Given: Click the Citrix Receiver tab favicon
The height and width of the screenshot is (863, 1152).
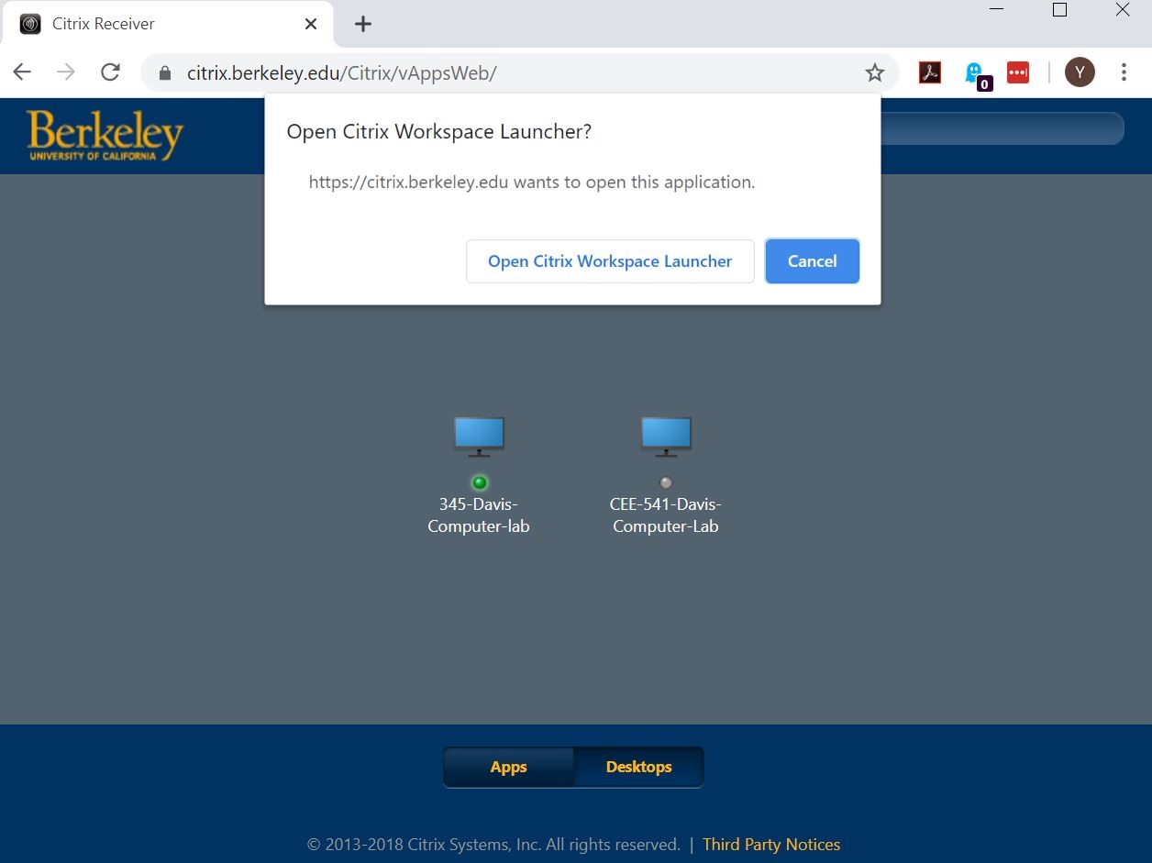Looking at the screenshot, I should (x=30, y=24).
